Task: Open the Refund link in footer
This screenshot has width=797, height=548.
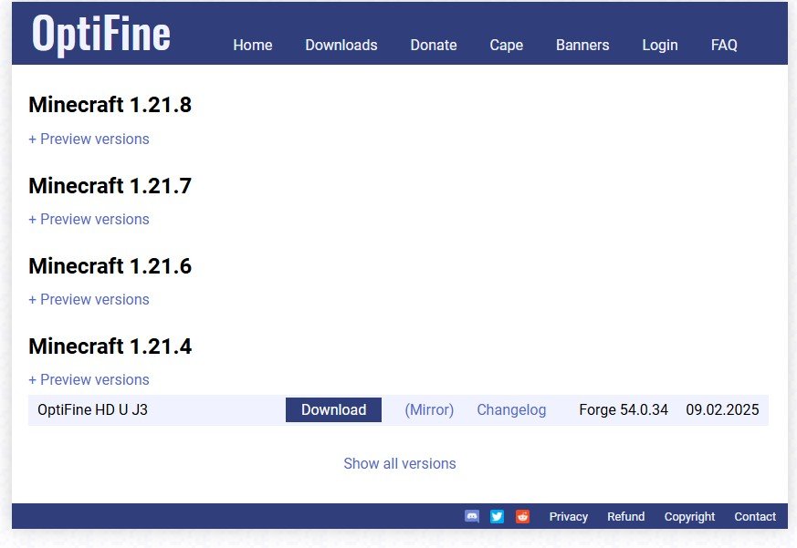Action: coord(625,516)
